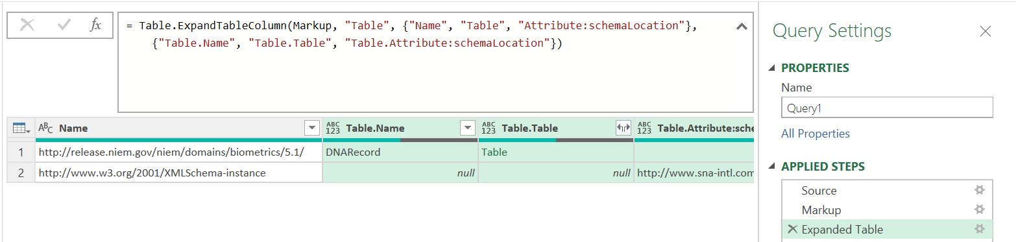The image size is (1016, 242).
Task: Change data type of Table.Table column
Action: coord(489,128)
